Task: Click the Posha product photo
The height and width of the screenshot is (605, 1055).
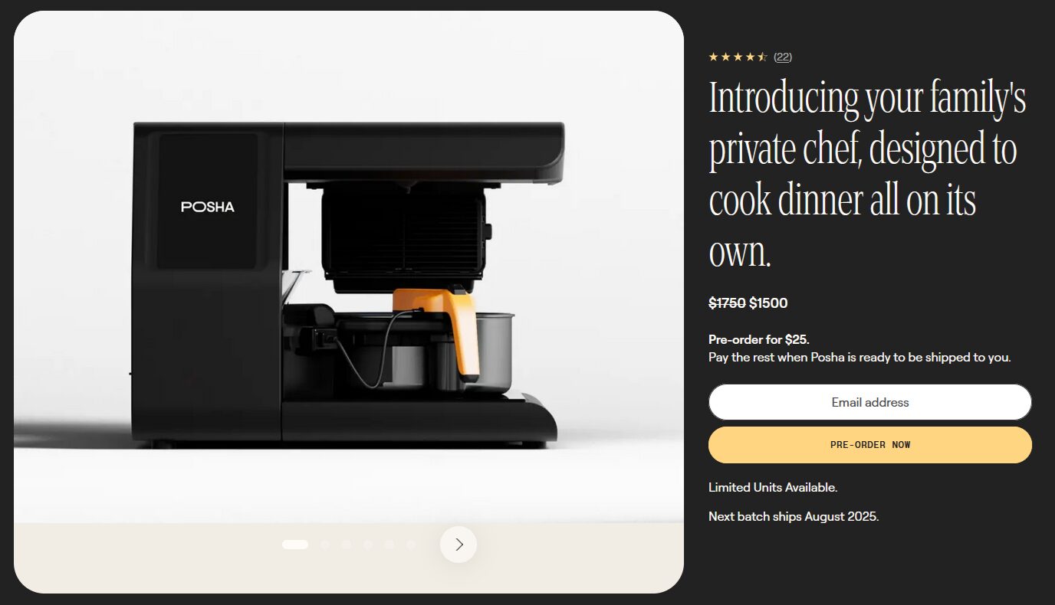Action: [349, 267]
